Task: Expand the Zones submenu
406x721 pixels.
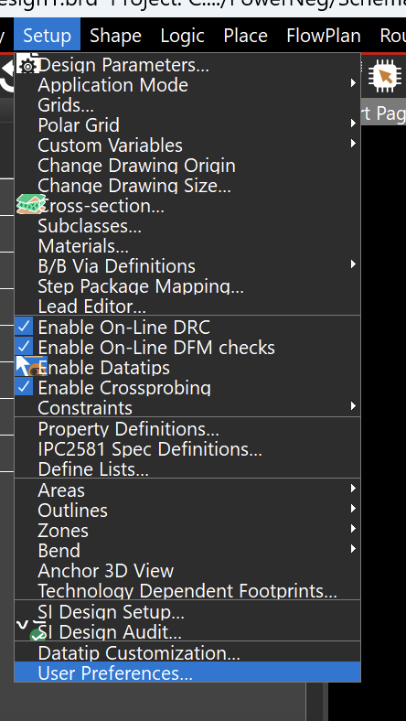Action: (x=187, y=530)
